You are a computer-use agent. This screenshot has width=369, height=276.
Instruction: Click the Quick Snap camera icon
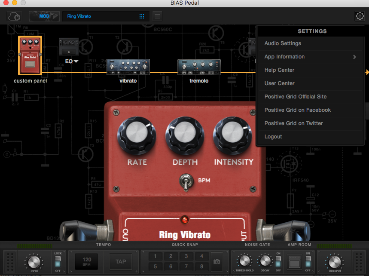[217, 261]
